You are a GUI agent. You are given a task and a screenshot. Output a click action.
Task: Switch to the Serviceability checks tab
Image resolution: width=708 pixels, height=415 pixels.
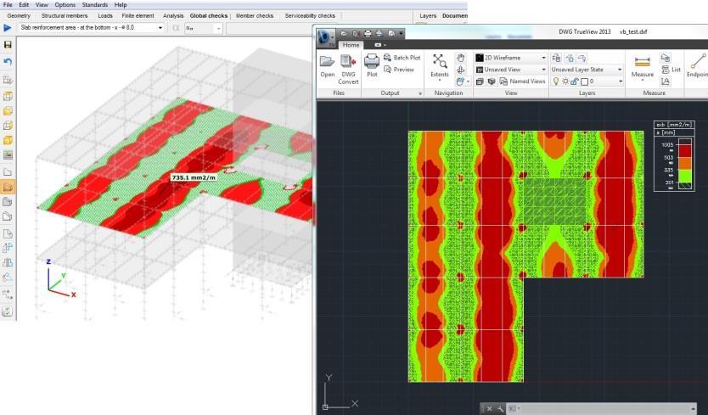[310, 16]
